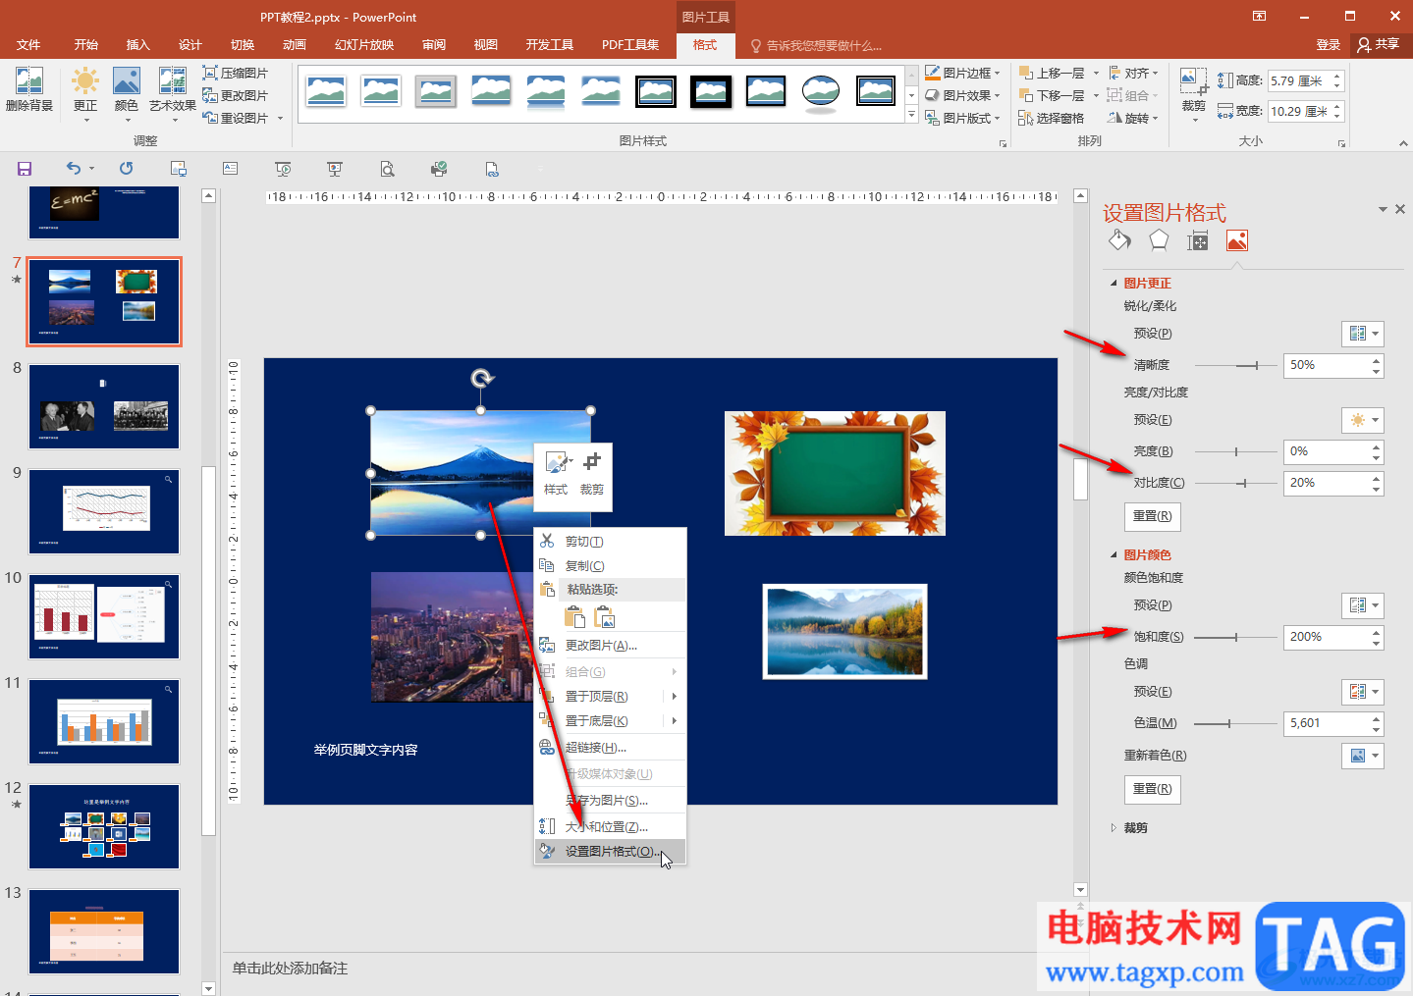Click the Remove Background (删除背景) icon
The image size is (1413, 996).
29,88
